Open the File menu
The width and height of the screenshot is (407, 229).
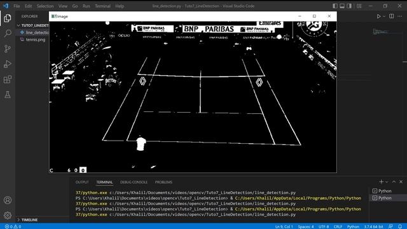click(17, 6)
